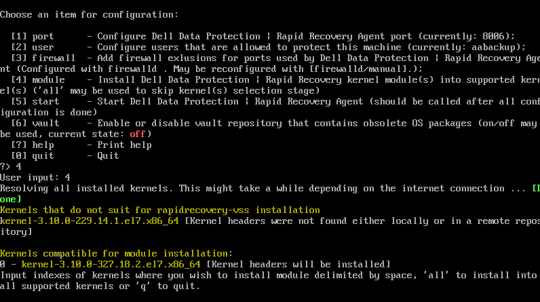Screen dimensions: 540x302
Task: Click the 'currently: aabackup' user value
Action: 474,47
